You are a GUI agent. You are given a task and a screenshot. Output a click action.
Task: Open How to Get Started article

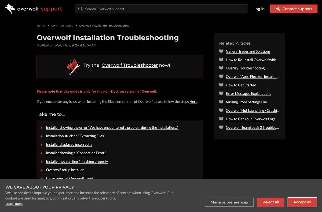[241, 85]
